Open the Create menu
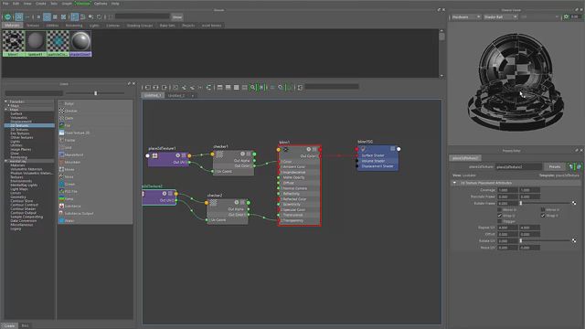Image resolution: width=585 pixels, height=329 pixels. click(40, 4)
